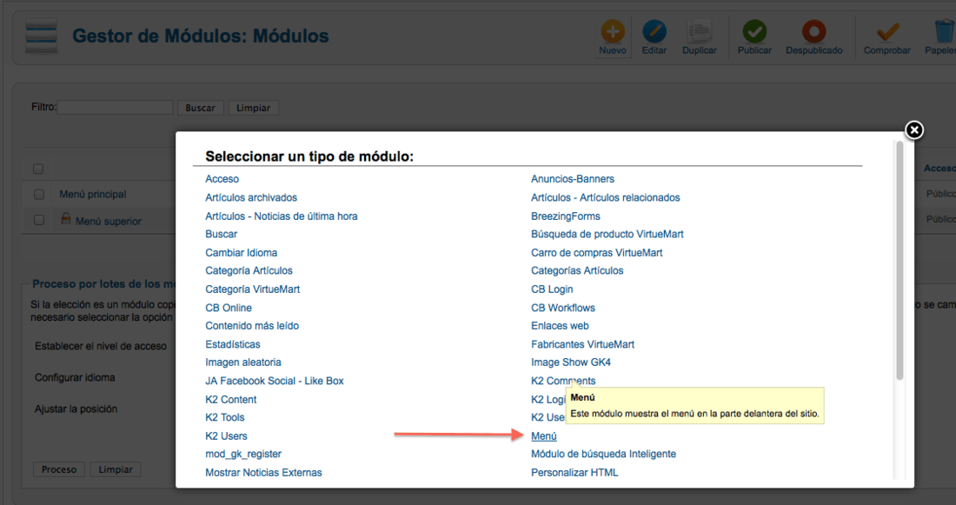956x505 pixels.
Task: Select K2 Tools module type
Action: 225,417
